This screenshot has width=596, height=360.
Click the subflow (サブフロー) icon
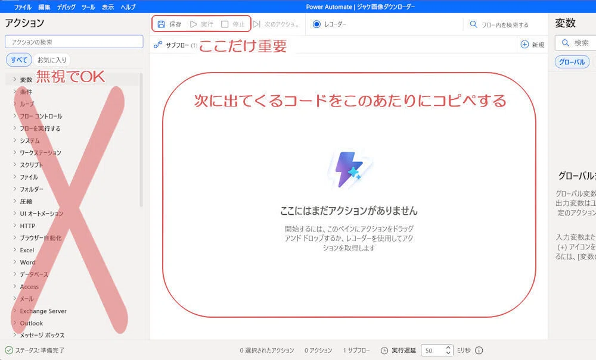[158, 45]
